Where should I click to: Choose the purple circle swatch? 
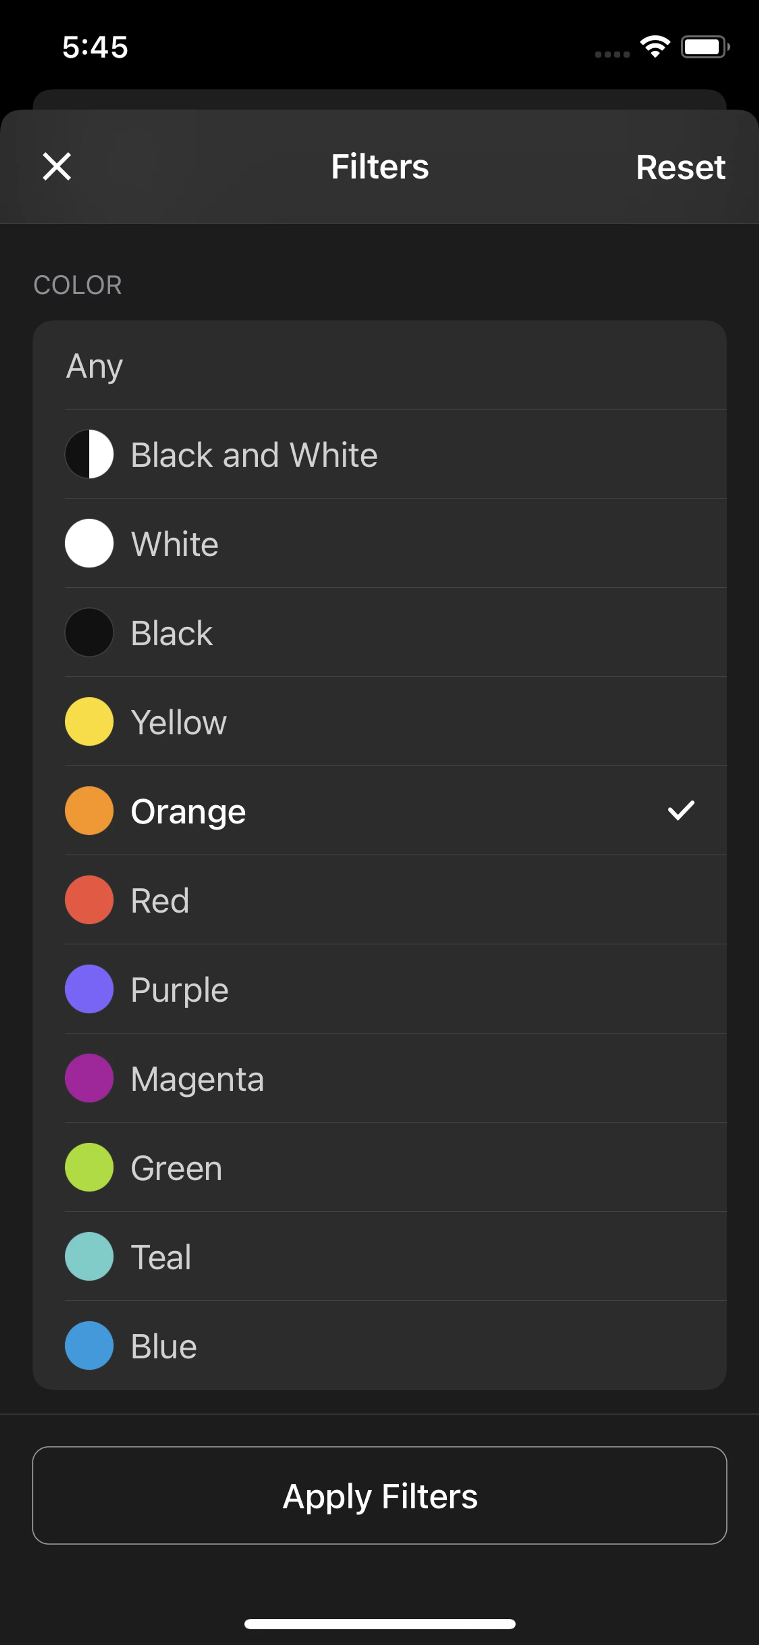pyautogui.click(x=89, y=989)
